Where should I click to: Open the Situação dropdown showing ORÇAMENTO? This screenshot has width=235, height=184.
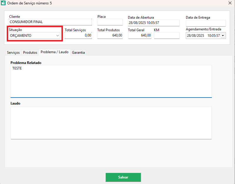(x=34, y=35)
